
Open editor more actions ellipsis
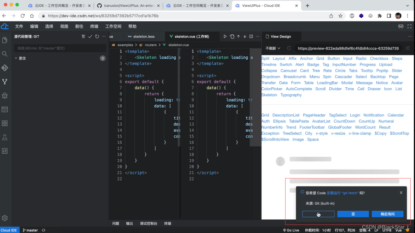pos(257,37)
